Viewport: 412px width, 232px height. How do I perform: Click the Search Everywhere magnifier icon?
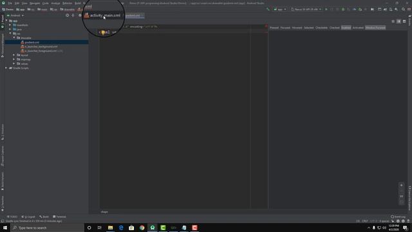(404, 9)
